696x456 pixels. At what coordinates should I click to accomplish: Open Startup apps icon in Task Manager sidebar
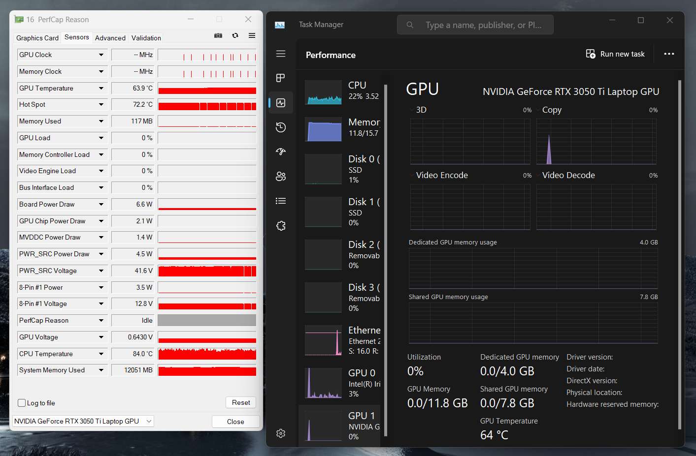[281, 152]
